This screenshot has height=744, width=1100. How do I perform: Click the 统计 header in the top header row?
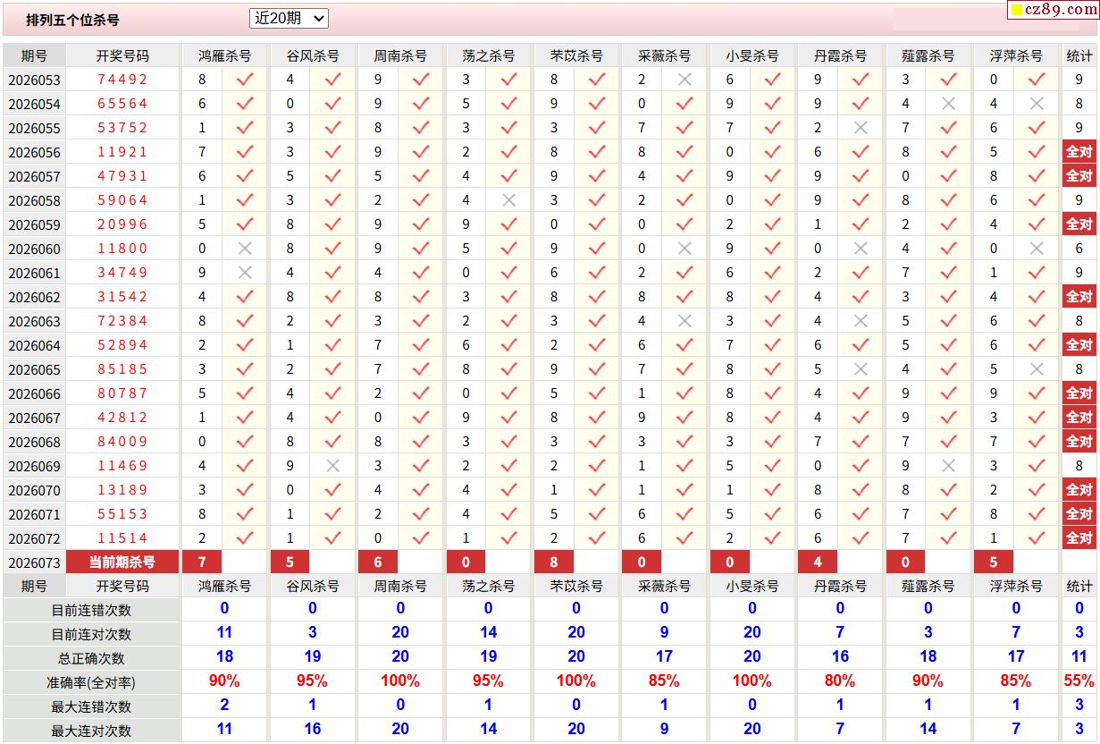coord(1079,55)
